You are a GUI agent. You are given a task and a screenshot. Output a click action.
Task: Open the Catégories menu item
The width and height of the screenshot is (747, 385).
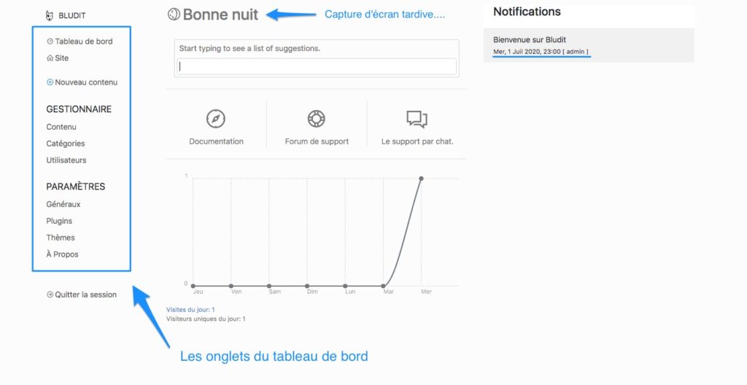[65, 144]
